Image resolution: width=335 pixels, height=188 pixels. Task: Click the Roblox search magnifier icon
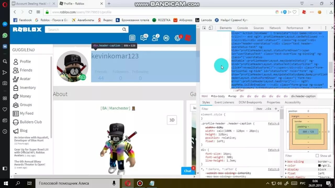click(124, 30)
